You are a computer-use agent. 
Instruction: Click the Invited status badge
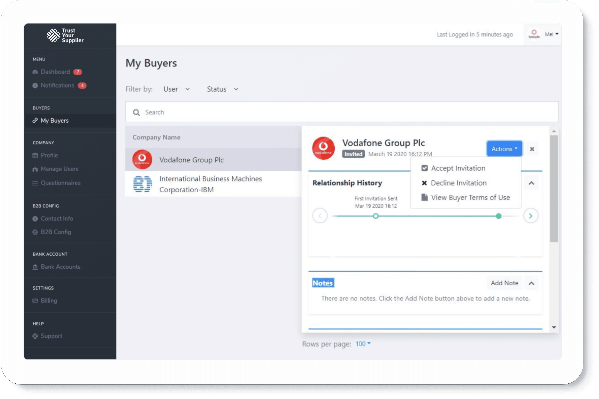point(353,154)
